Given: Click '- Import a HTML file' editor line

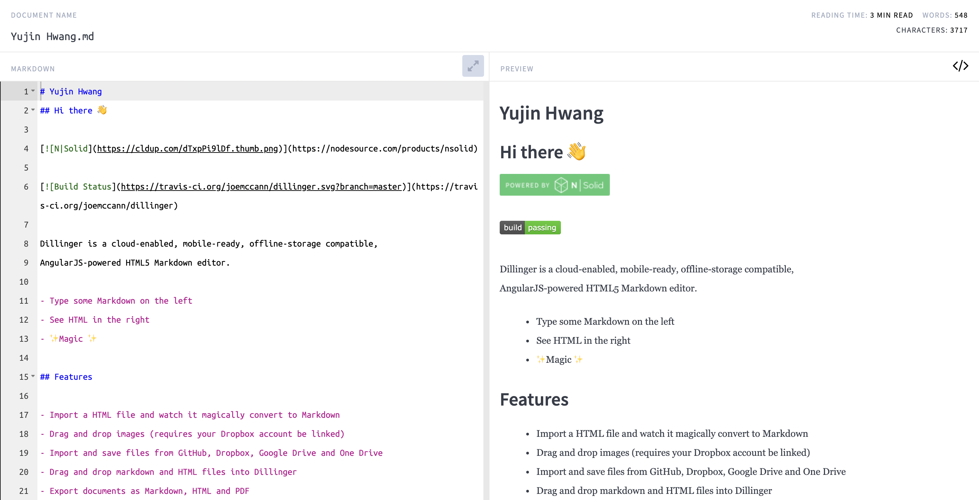Looking at the screenshot, I should [190, 415].
